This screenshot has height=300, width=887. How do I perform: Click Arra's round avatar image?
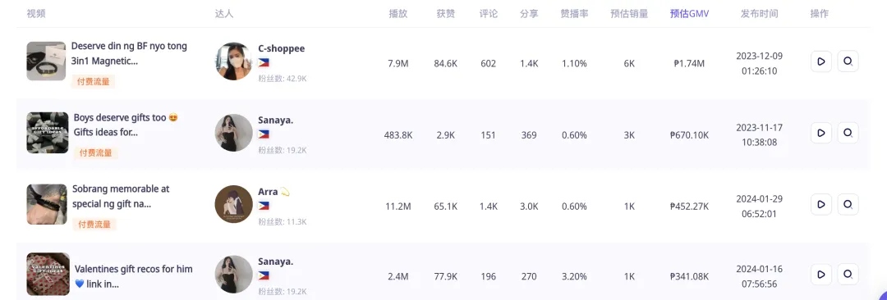coord(233,204)
